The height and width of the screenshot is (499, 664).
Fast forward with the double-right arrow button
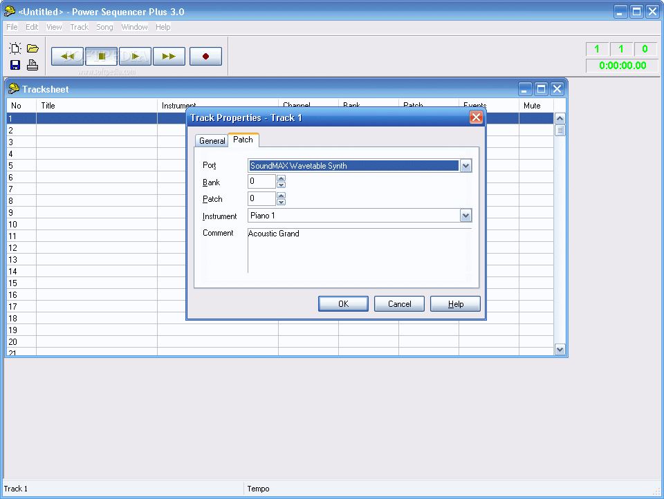click(x=169, y=56)
